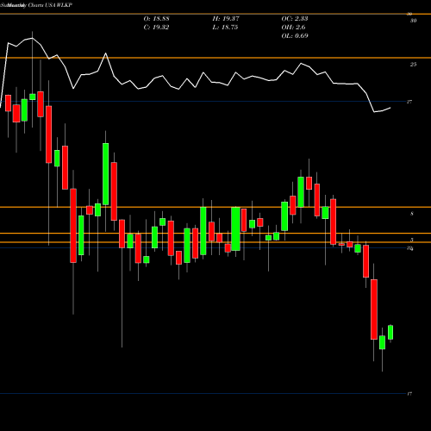Viewport: 431px width, 431px height.
Task: Click the 'OC: 2.33' readout
Action: pyautogui.click(x=295, y=19)
